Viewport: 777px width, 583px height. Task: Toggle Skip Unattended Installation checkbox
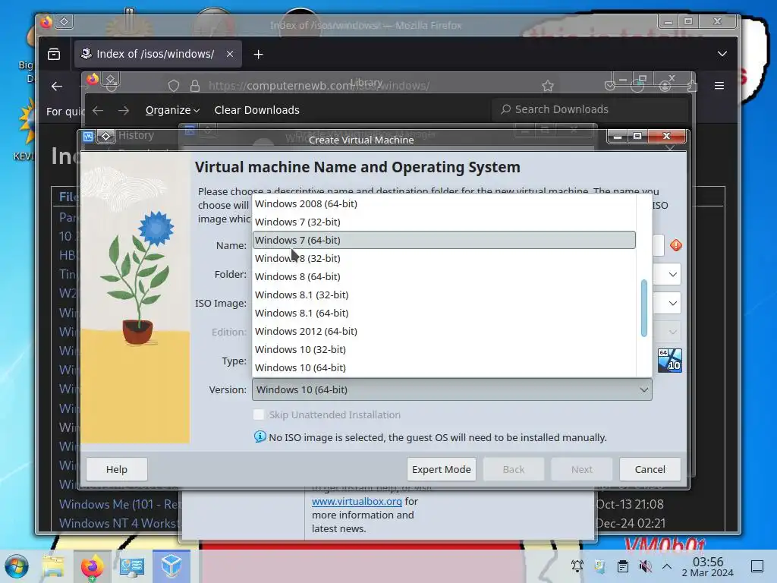259,415
